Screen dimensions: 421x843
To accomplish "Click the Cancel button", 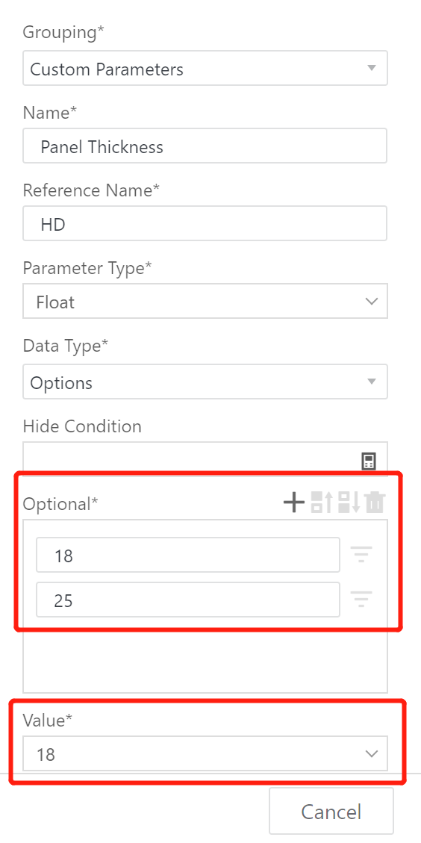I will point(331,811).
